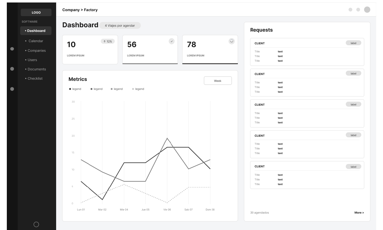
Task: Open the Checklist menu item
Action: (x=34, y=78)
